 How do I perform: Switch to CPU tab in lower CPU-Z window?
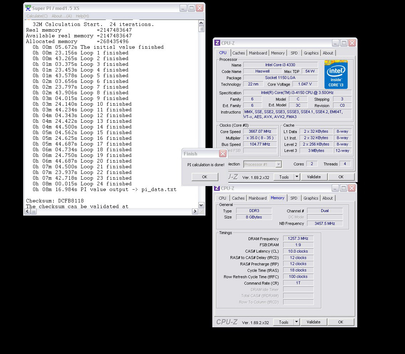point(222,198)
